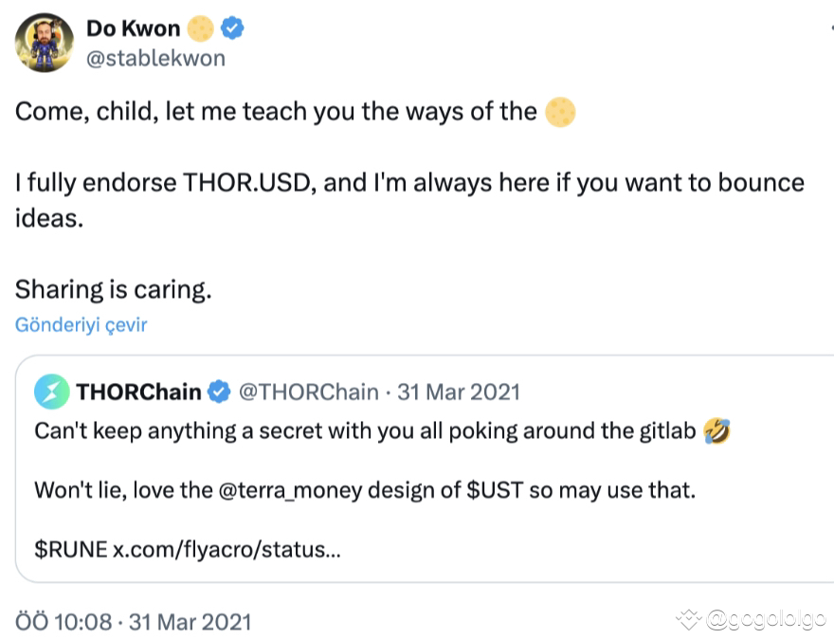
Task: Click Do Kwon's blue verified badge
Action: point(232,29)
